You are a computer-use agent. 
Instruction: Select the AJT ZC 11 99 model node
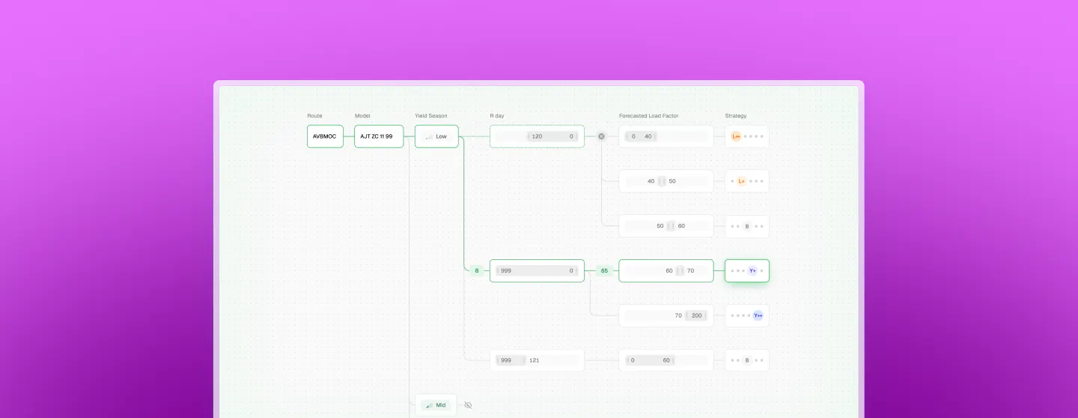(x=379, y=136)
